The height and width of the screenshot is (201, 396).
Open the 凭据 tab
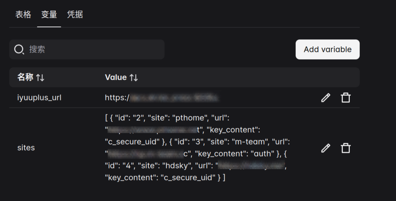pos(75,14)
